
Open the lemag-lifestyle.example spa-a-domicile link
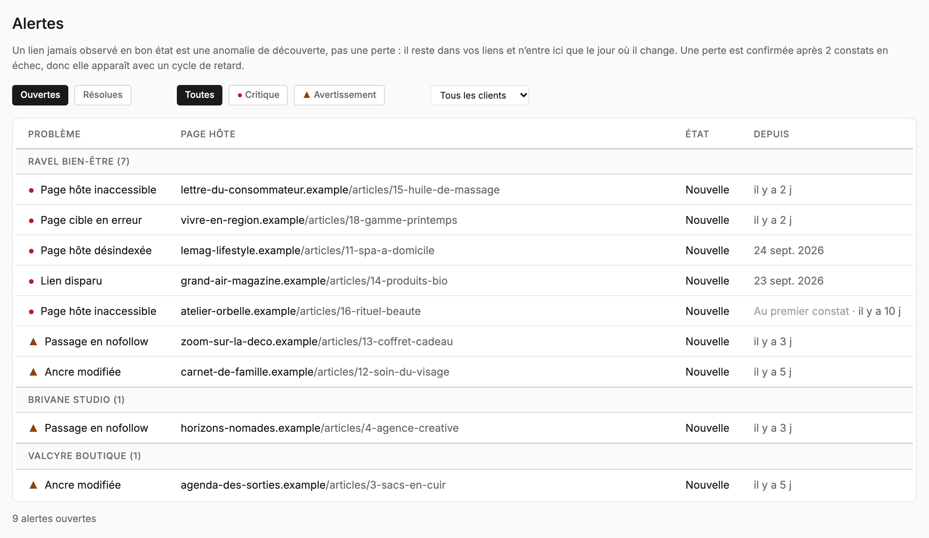pos(307,250)
